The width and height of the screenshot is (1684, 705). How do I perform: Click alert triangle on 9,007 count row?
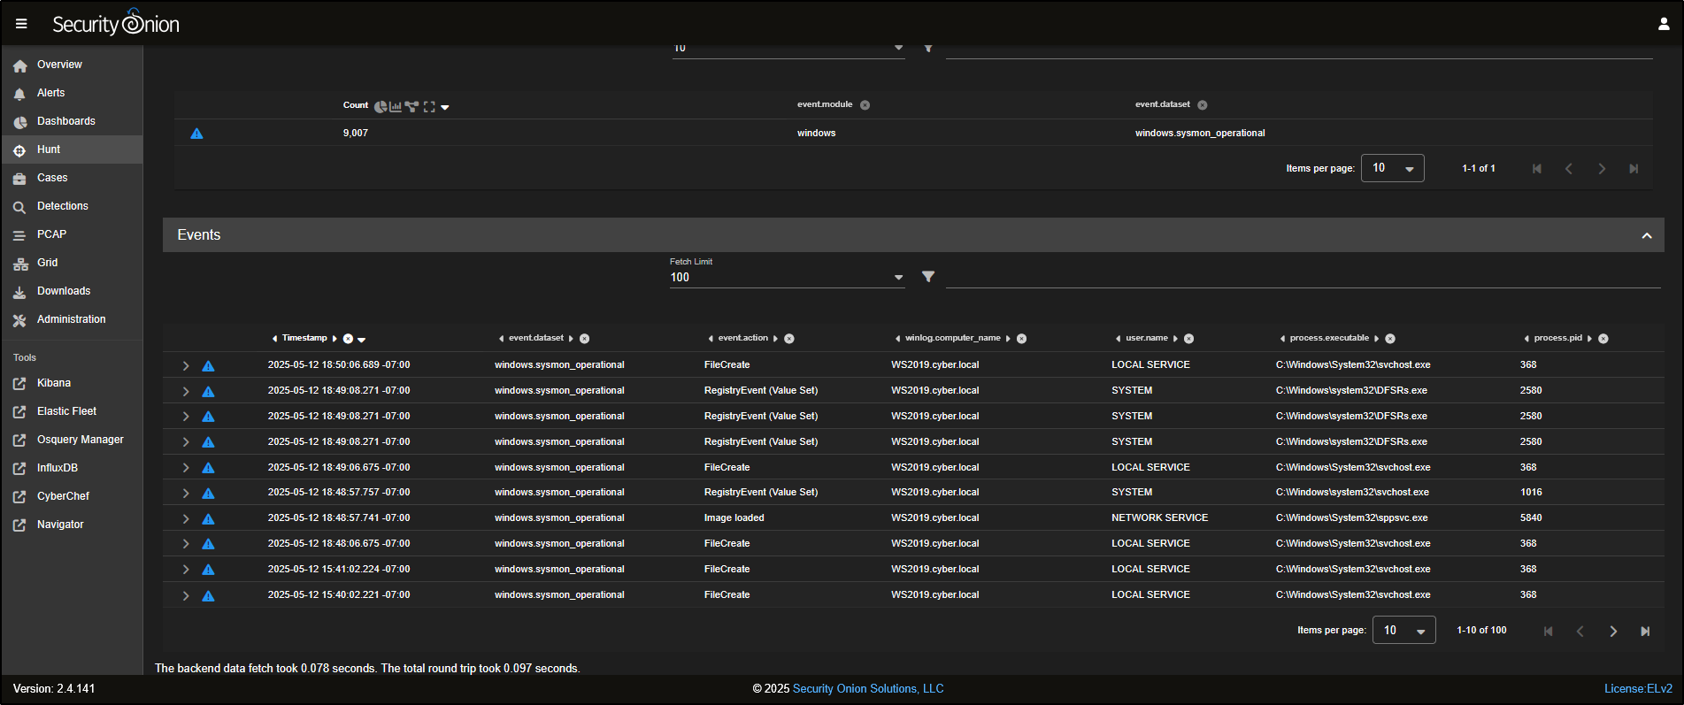(197, 134)
